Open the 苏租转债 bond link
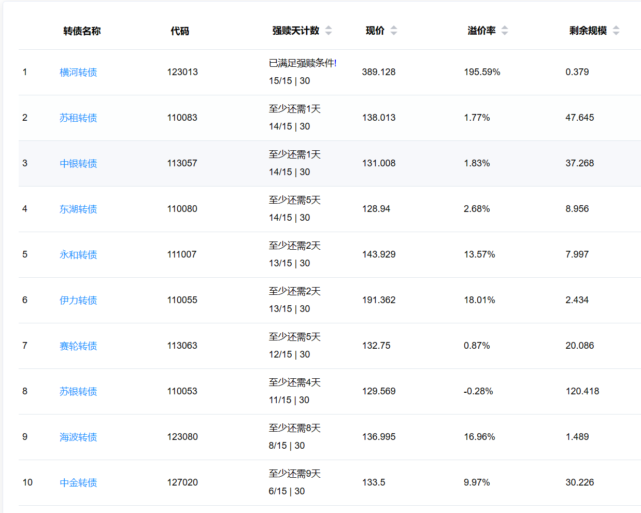641x513 pixels. click(x=78, y=118)
